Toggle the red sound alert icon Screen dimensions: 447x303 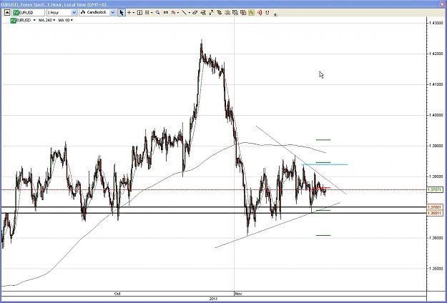pyautogui.click(x=260, y=13)
